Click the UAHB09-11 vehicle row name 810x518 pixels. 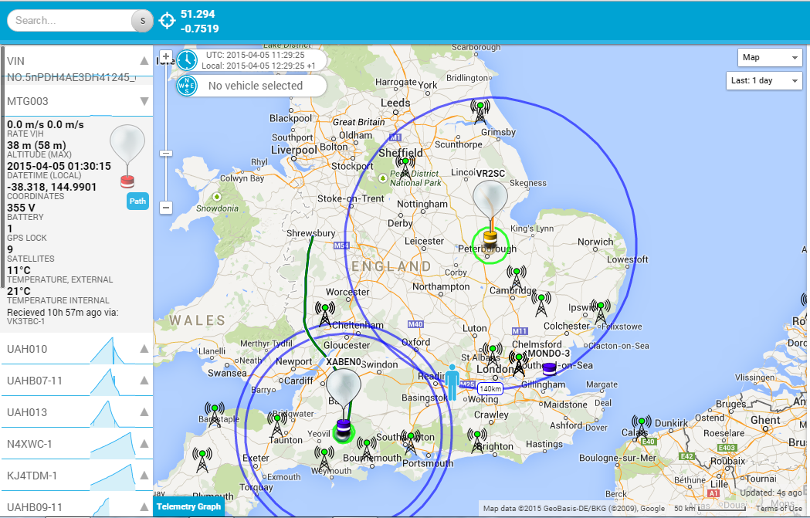pos(35,507)
